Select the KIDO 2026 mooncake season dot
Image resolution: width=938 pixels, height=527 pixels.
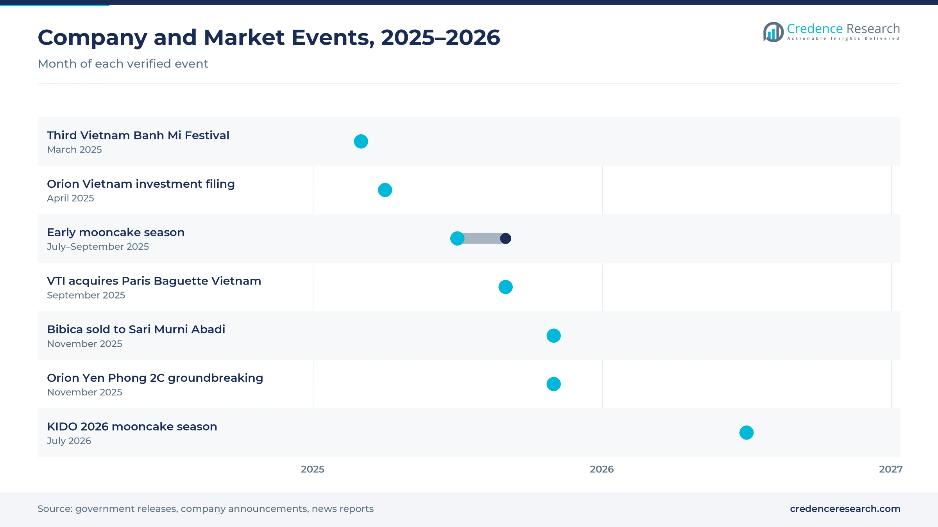coord(746,433)
